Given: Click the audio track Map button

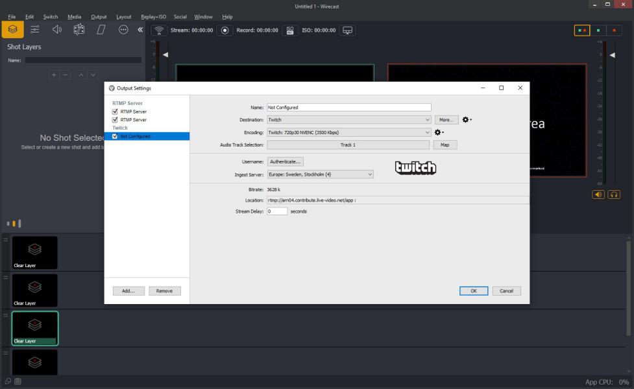Looking at the screenshot, I should point(445,145).
